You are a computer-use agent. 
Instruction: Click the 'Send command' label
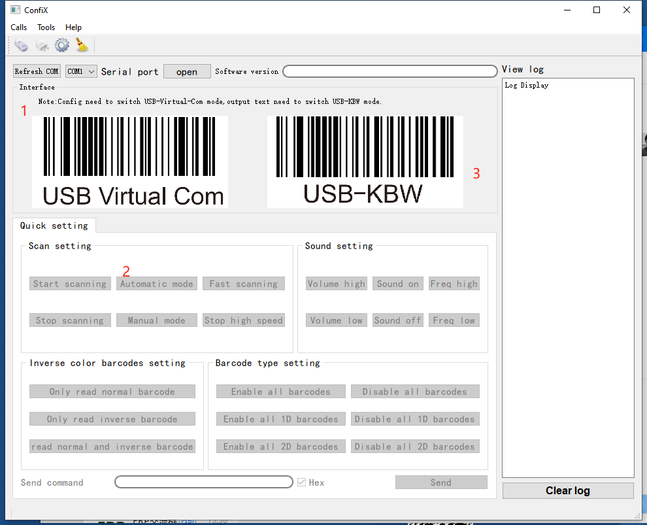(52, 483)
